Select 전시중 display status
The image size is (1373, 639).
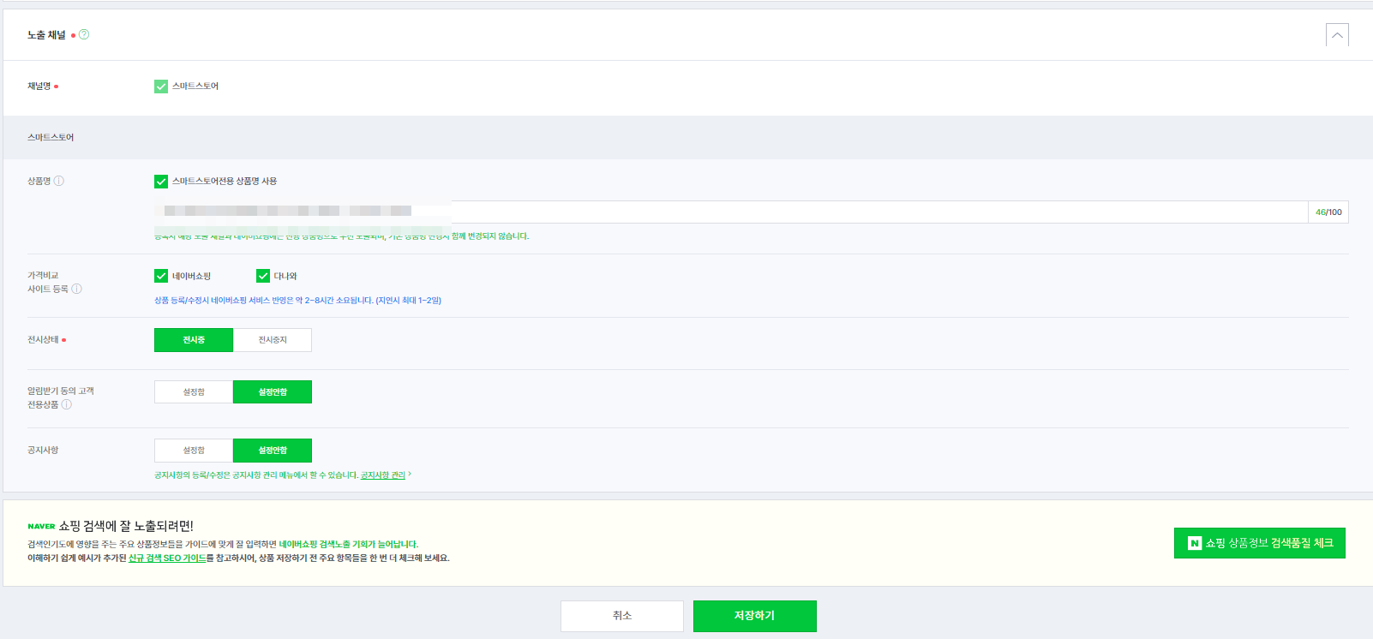tap(194, 340)
